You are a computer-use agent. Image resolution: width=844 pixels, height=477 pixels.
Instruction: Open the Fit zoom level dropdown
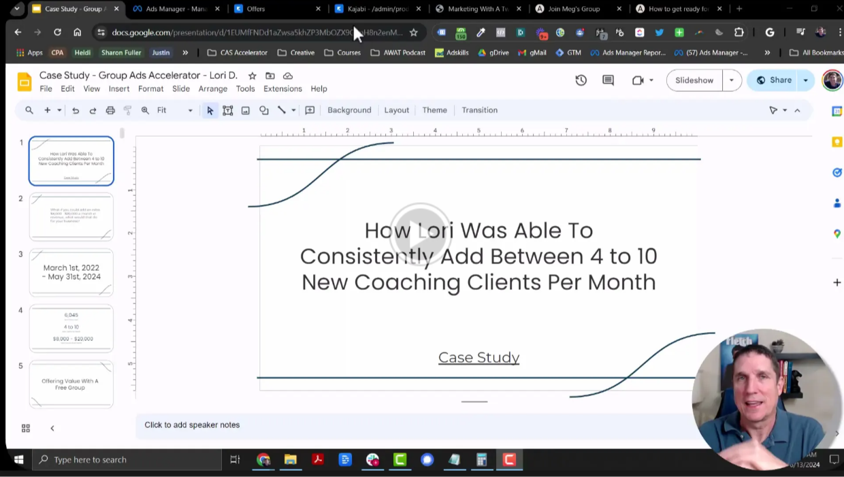[x=175, y=110]
